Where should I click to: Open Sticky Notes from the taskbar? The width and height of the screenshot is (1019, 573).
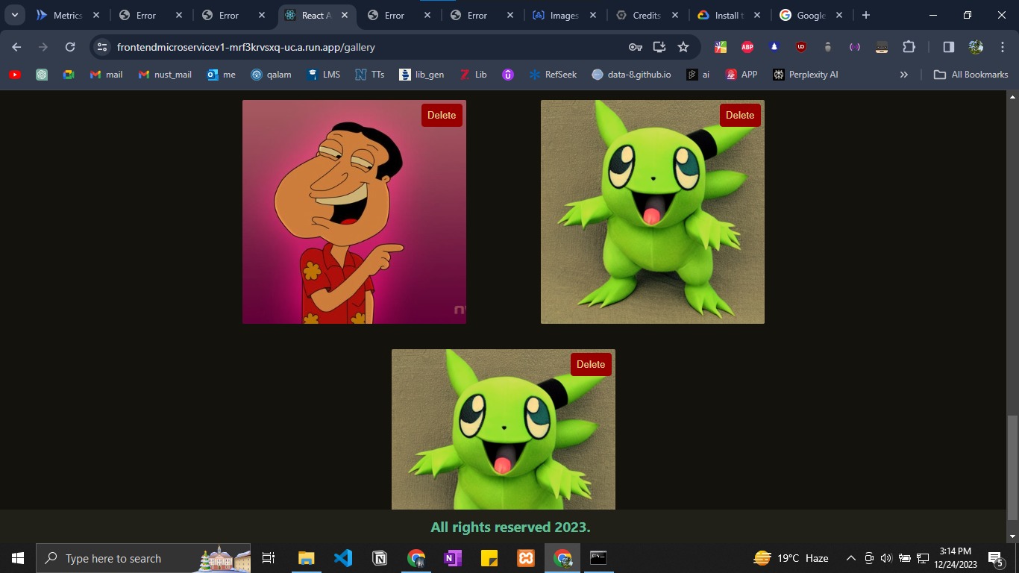[x=489, y=558]
